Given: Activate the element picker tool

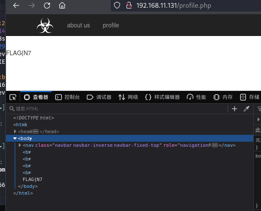Looking at the screenshot, I should coord(13,97).
